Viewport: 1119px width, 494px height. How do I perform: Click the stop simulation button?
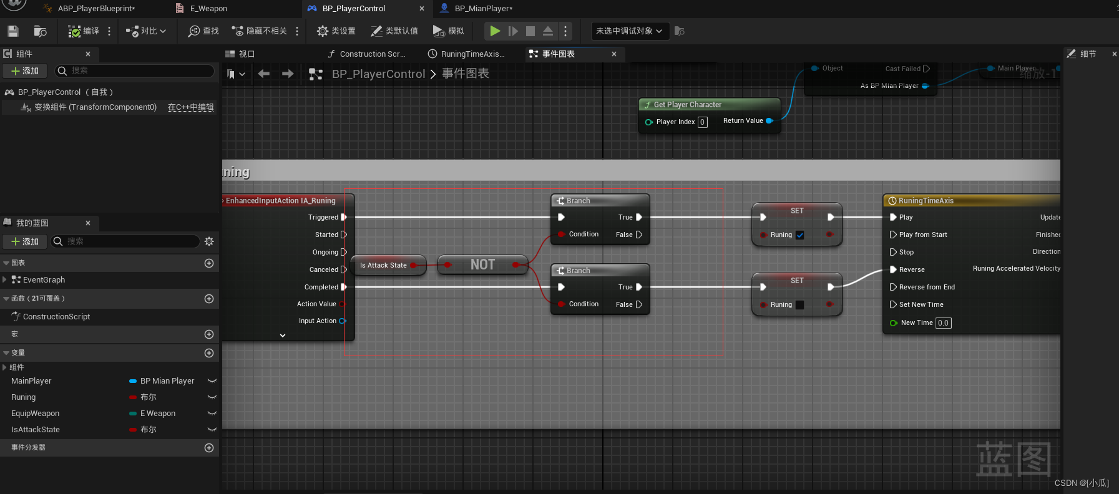[x=530, y=31]
